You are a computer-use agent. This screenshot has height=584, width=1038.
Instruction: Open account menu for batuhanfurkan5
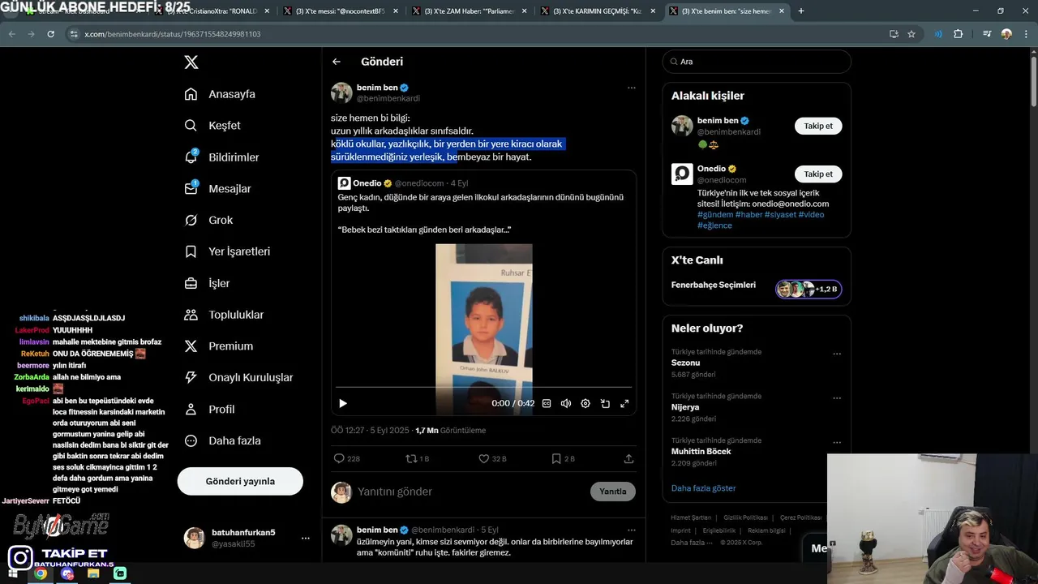[x=247, y=538]
